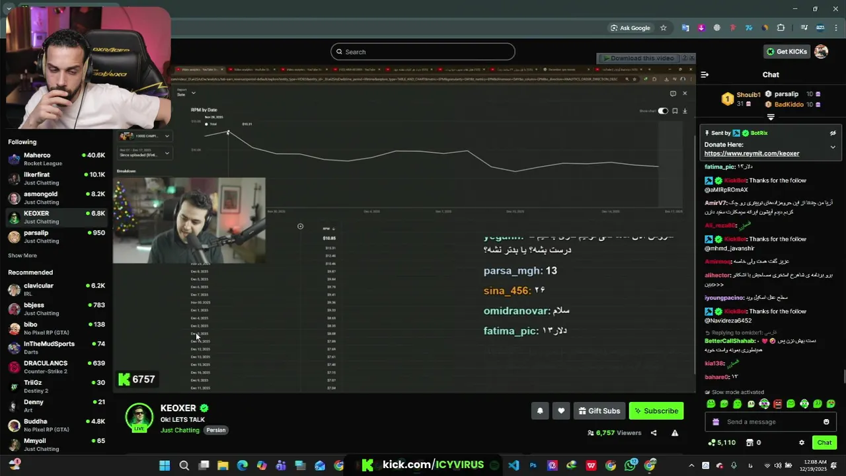The width and height of the screenshot is (846, 476).
Task: Click the Send a message input
Action: (x=770, y=422)
